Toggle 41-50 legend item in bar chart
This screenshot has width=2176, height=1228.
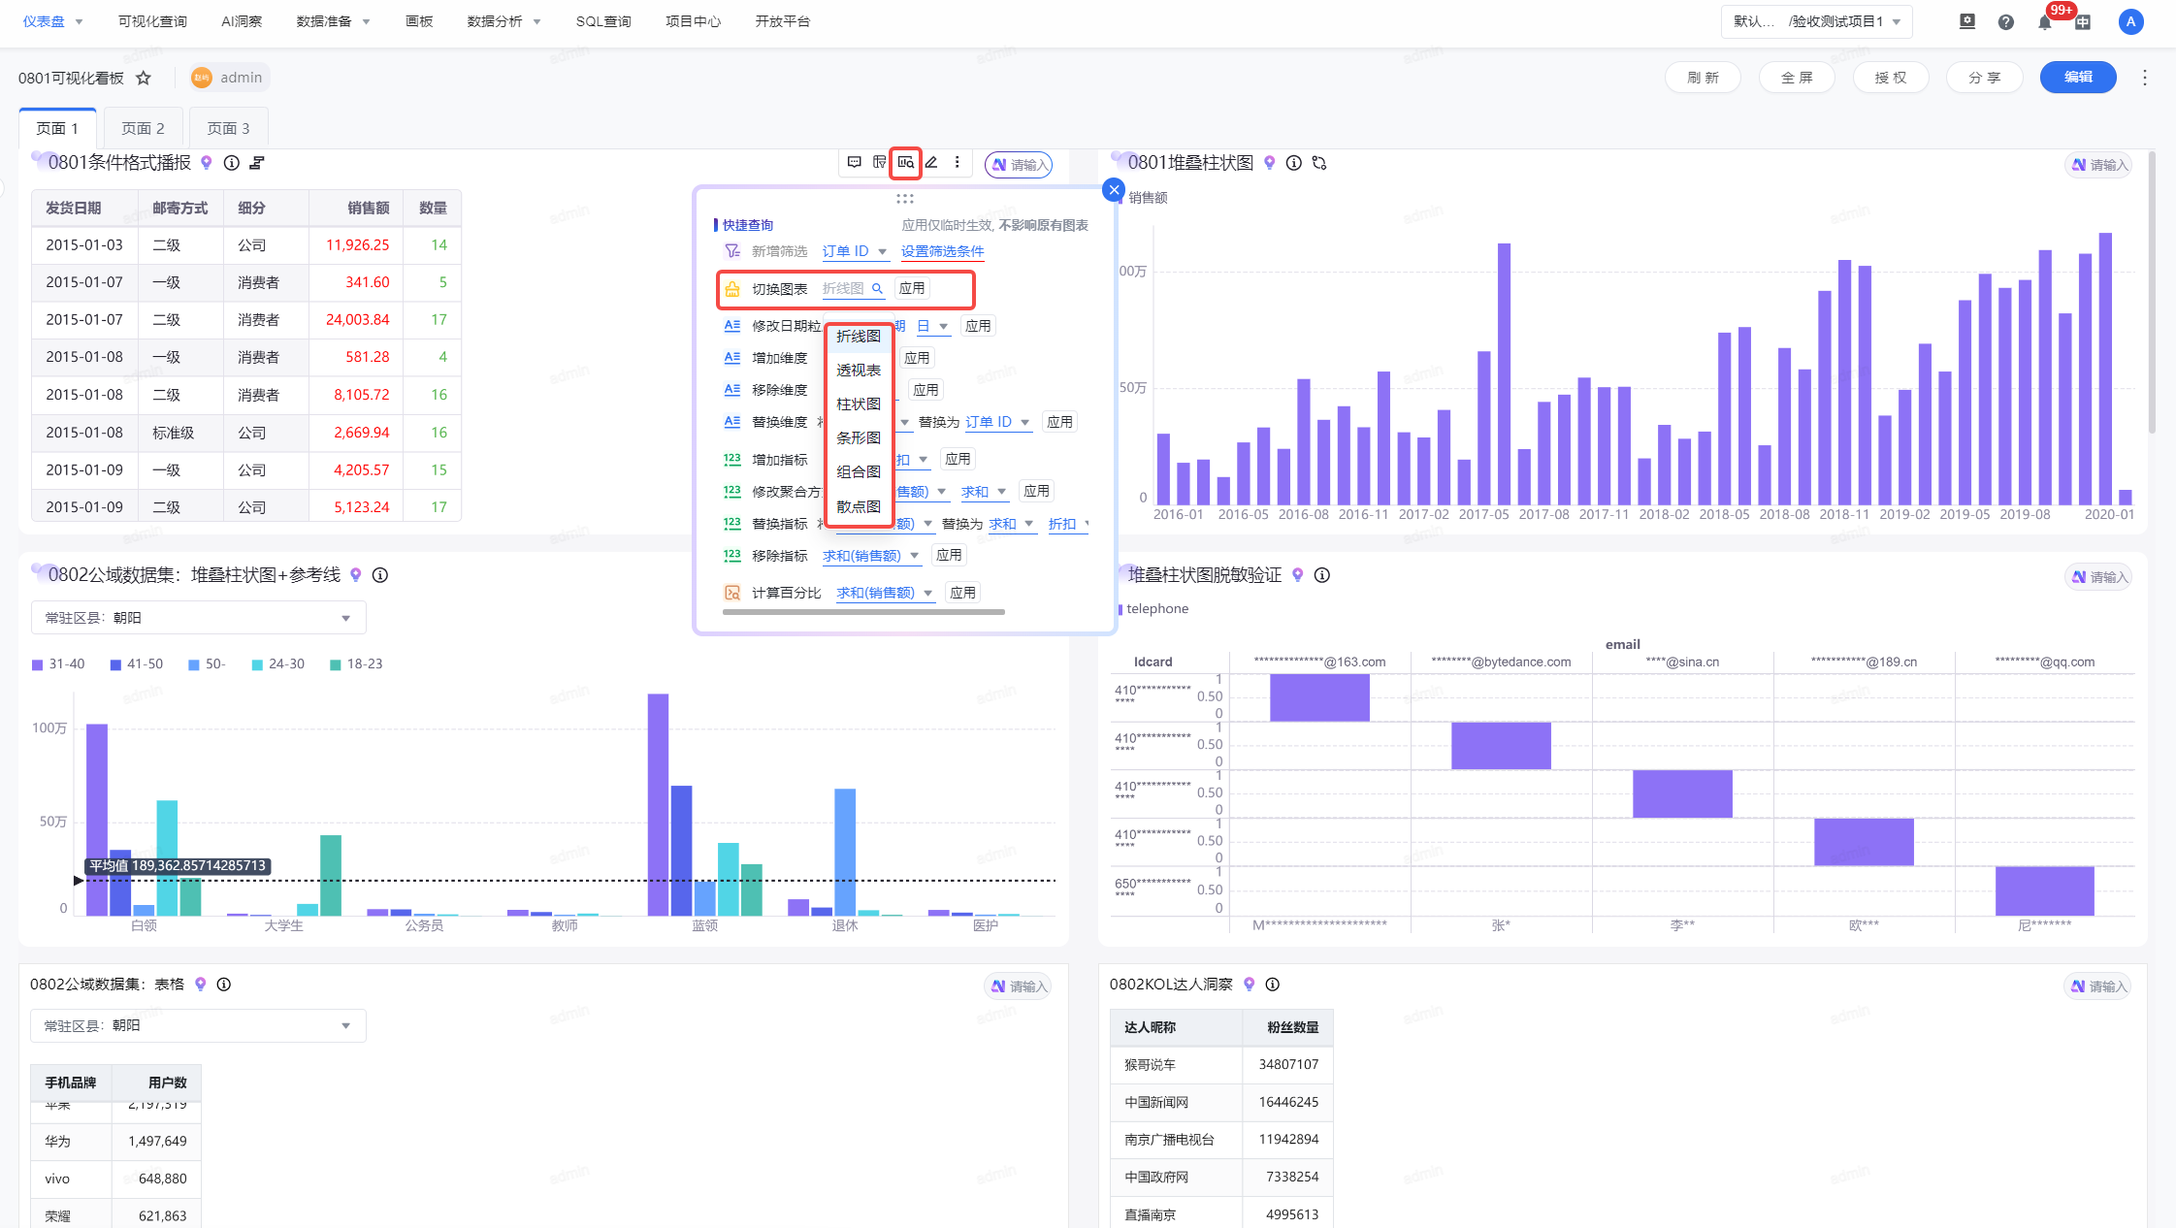point(137,664)
